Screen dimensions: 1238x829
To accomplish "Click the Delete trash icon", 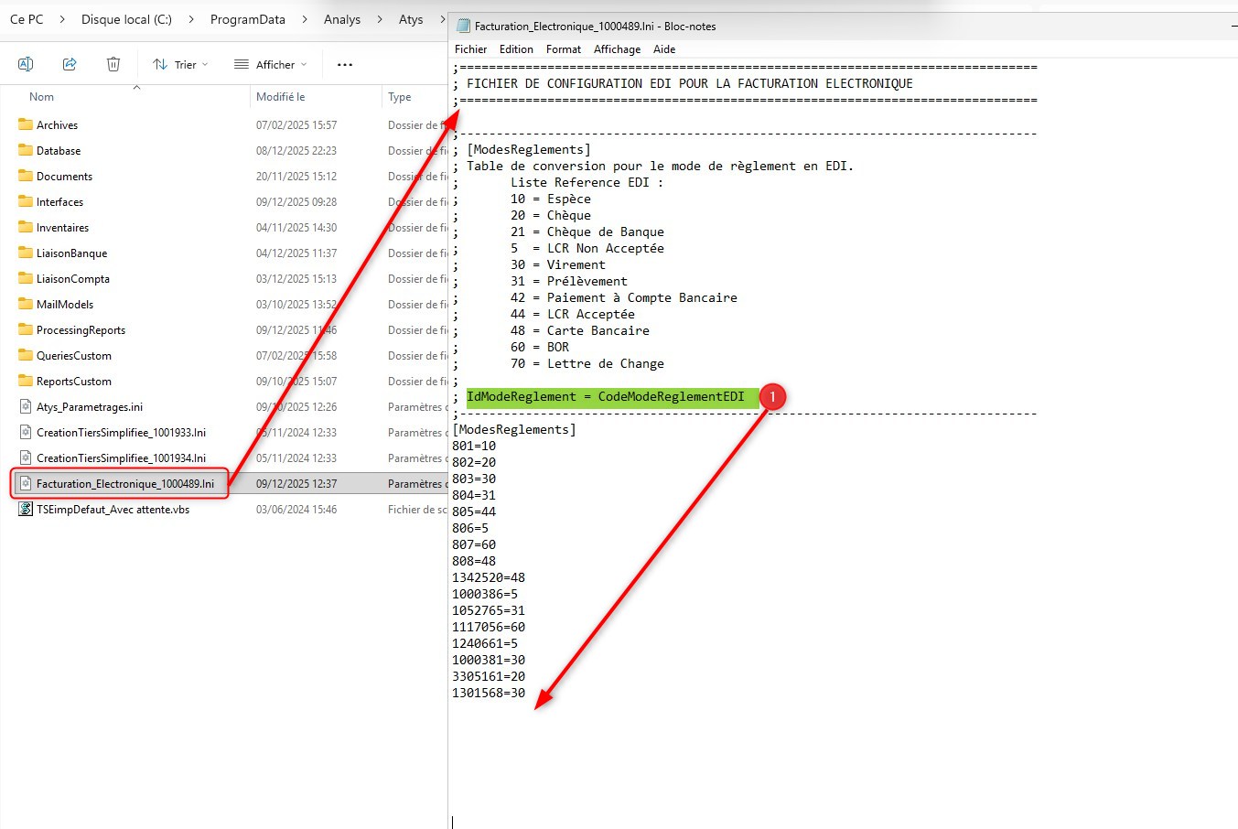I will click(113, 64).
